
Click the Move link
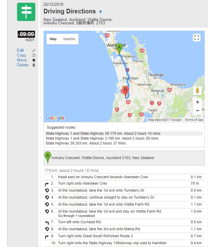pos(22,60)
